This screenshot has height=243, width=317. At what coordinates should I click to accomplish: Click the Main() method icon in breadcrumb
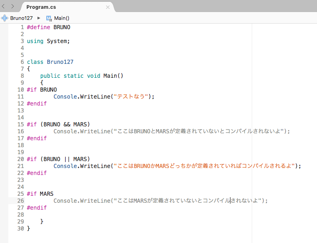(49, 19)
